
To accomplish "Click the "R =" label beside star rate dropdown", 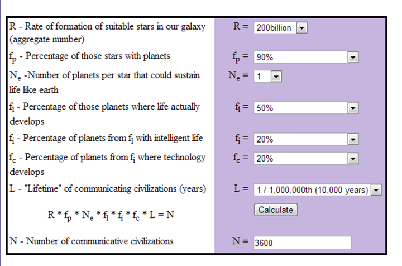I will coord(241,26).
